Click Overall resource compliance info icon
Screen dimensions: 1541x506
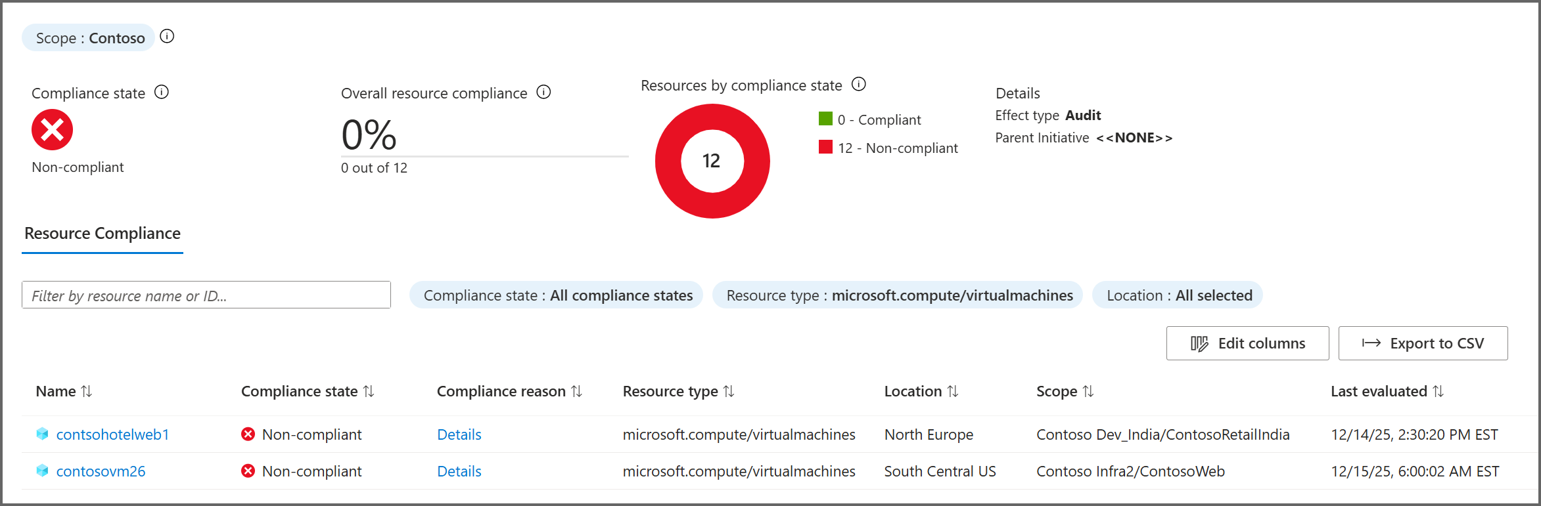click(543, 93)
